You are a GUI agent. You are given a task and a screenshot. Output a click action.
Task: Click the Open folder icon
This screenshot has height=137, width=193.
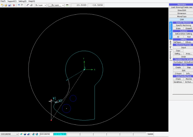(x=6, y=5)
